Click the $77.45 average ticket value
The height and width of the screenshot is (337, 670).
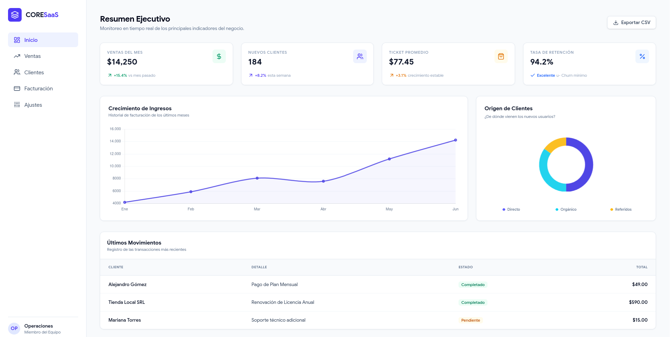(x=401, y=62)
